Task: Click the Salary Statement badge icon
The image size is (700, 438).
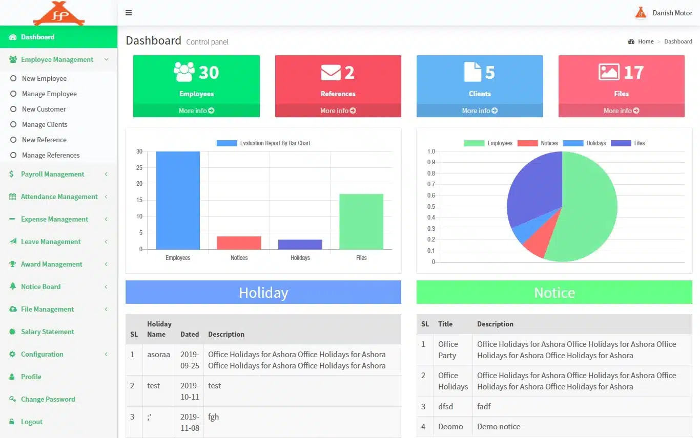Action: coord(12,332)
